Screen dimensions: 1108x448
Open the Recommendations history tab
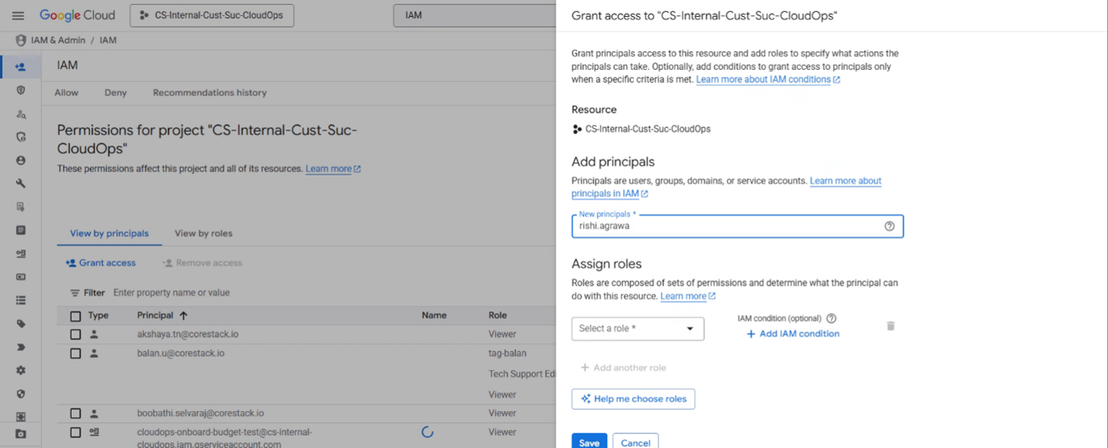[x=210, y=92]
